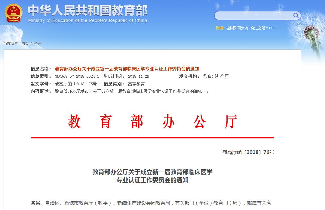Click the 中华人民共和国教育部 site title
The width and height of the screenshot is (325, 210).
[87, 10]
